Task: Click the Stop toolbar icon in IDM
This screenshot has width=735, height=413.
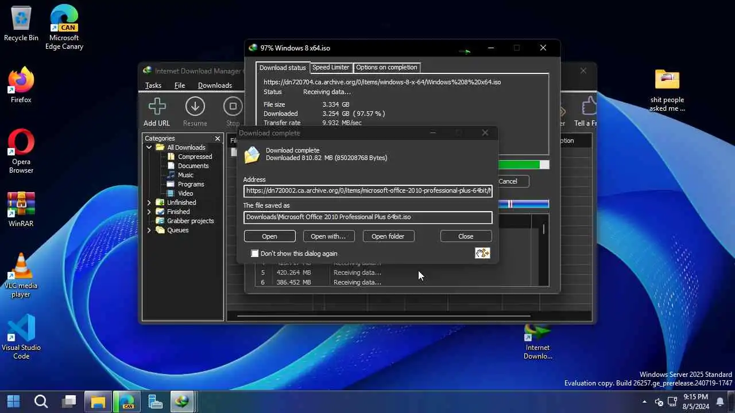Action: point(233,107)
